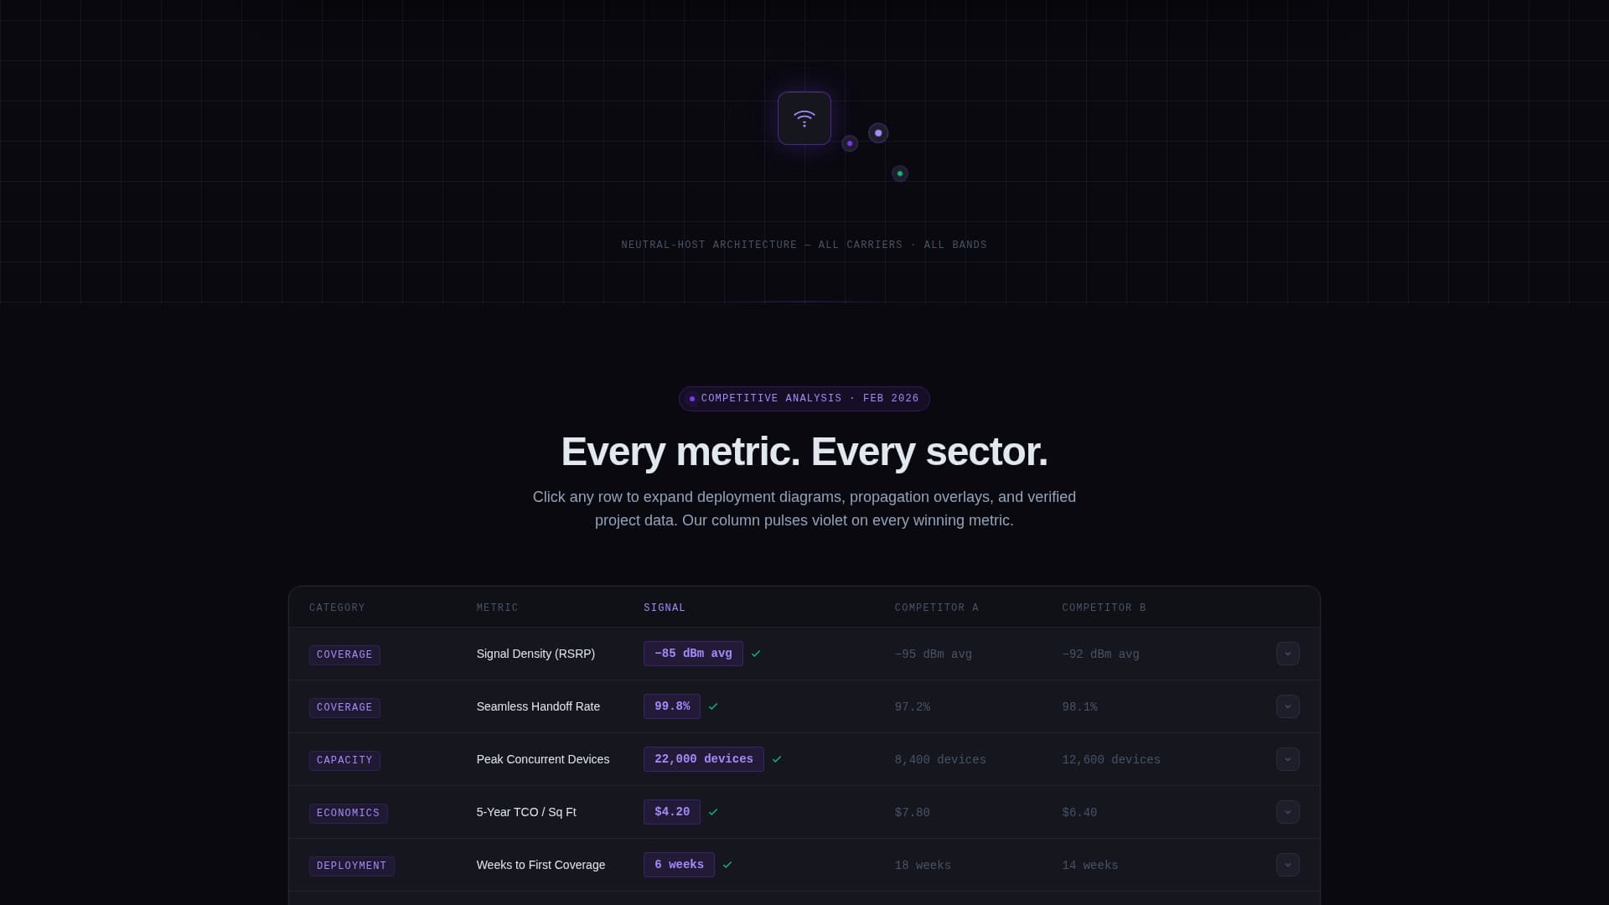
Task: Click the Signal Density (RSRP) metric name
Action: [x=535, y=654]
